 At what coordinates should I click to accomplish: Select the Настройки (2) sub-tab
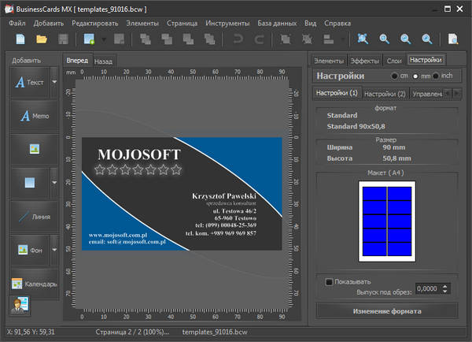pyautogui.click(x=385, y=94)
